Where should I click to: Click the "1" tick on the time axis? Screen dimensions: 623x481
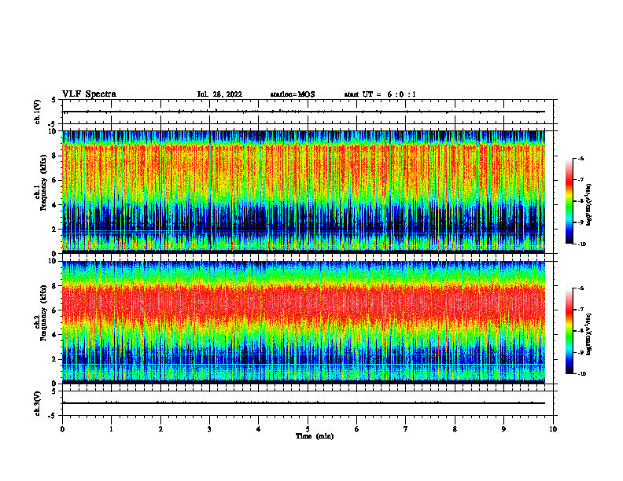(x=111, y=429)
